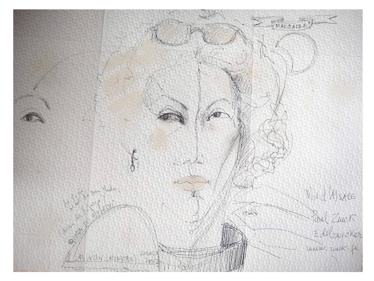This screenshot has width=374, height=281.
Task: Click the handwritten "Vin d'Alsace" text
Action: (x=330, y=196)
